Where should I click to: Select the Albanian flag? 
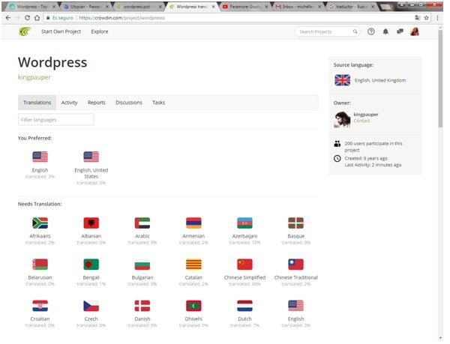pyautogui.click(x=91, y=223)
